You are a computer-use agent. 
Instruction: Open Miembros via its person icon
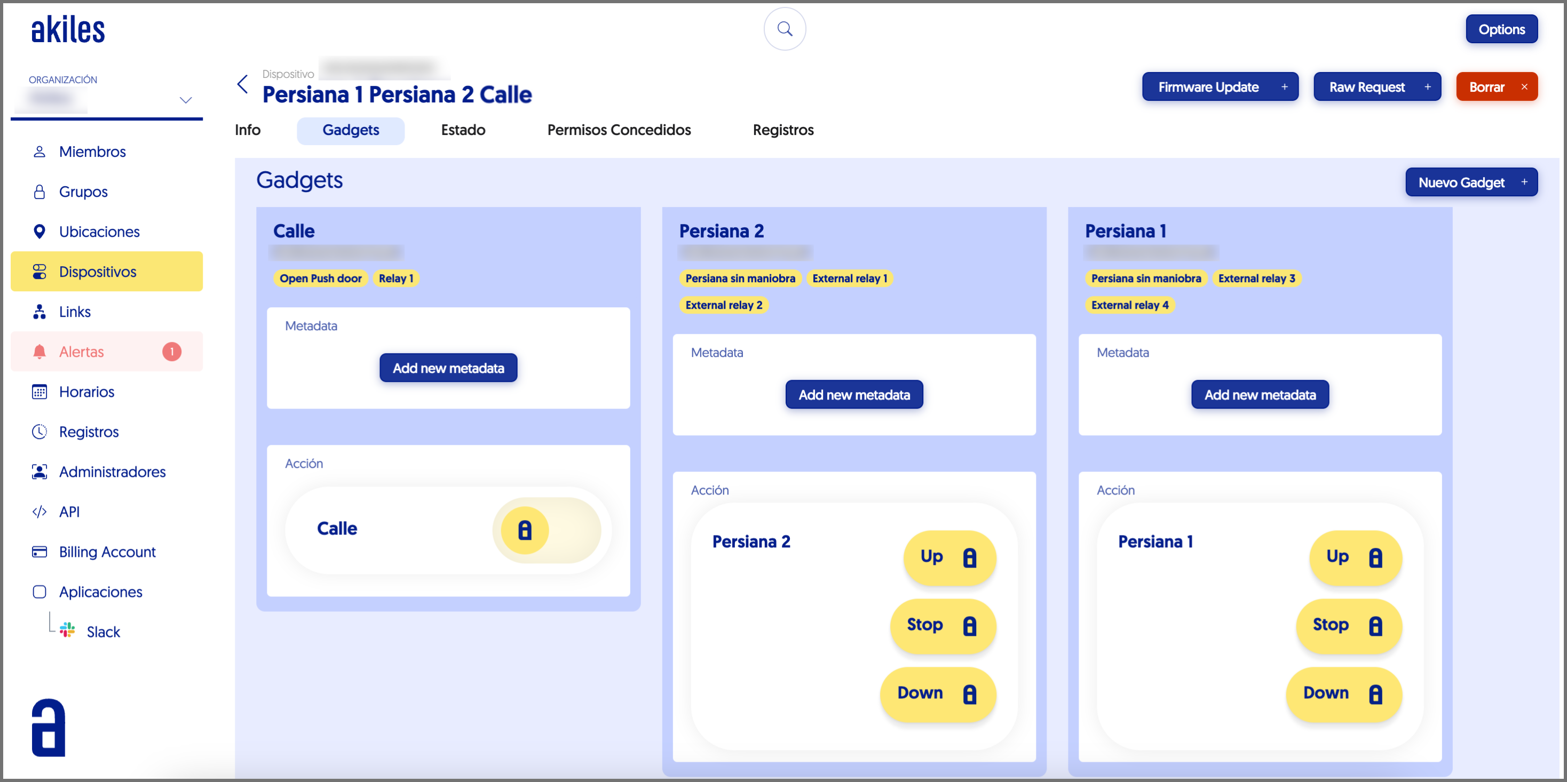click(x=39, y=151)
